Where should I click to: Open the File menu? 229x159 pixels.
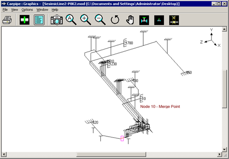(x=5, y=10)
